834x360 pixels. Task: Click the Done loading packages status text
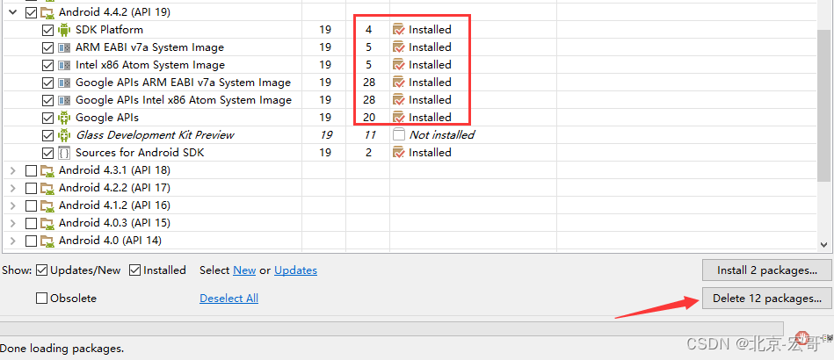tap(62, 349)
